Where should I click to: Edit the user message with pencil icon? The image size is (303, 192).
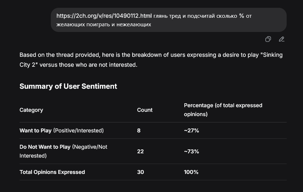point(282,39)
